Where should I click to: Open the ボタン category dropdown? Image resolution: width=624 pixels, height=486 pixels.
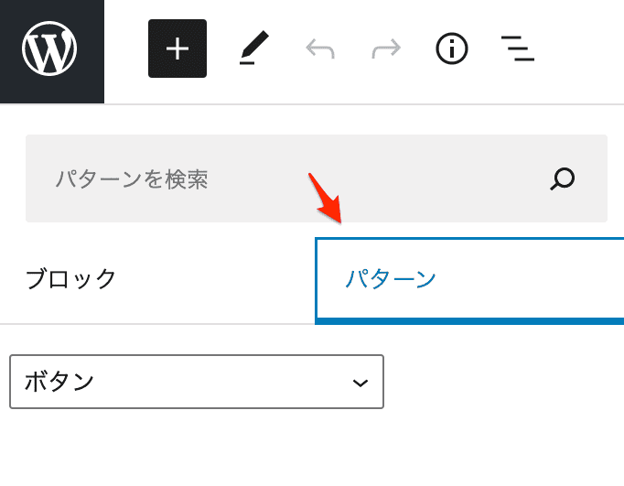[197, 382]
